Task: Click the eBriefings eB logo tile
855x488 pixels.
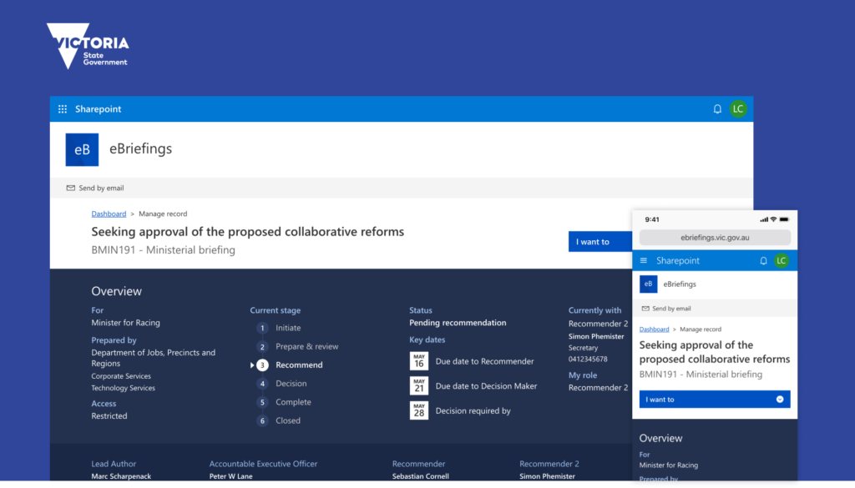Action: [82, 149]
